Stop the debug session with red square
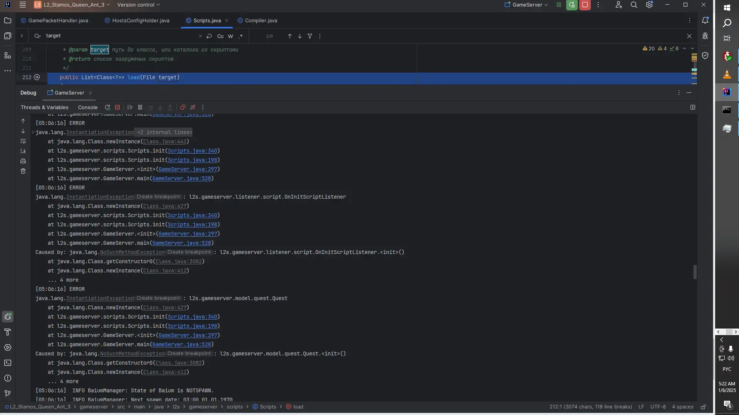739x415 pixels. click(x=117, y=108)
